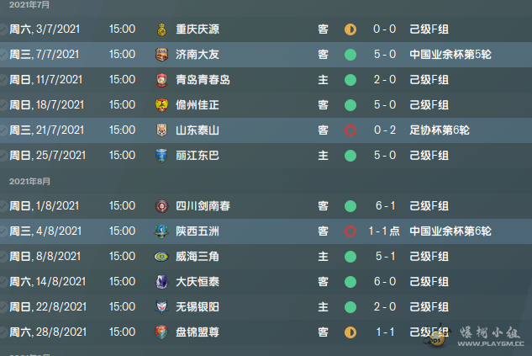The height and width of the screenshot is (356, 532).
Task: Click the 大庆恒泰 club badge
Action: (161, 282)
